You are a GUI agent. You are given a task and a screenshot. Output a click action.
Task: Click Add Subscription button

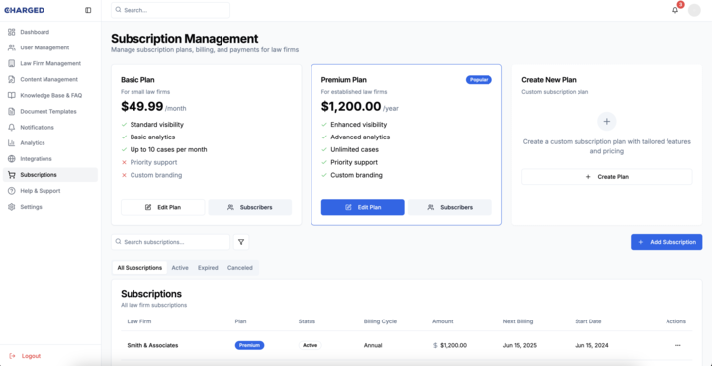667,242
